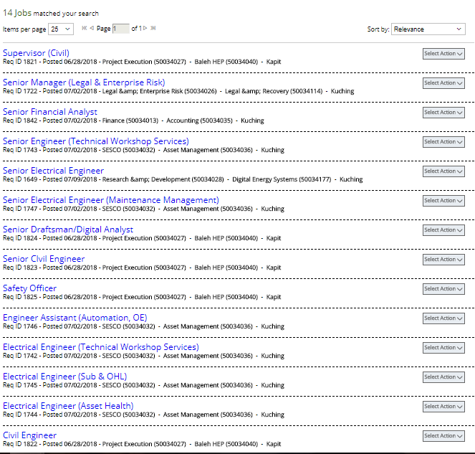Expand Select Action for Electrical Engineer Asset Health
Viewport: 475px width, 454px height.
(x=443, y=407)
